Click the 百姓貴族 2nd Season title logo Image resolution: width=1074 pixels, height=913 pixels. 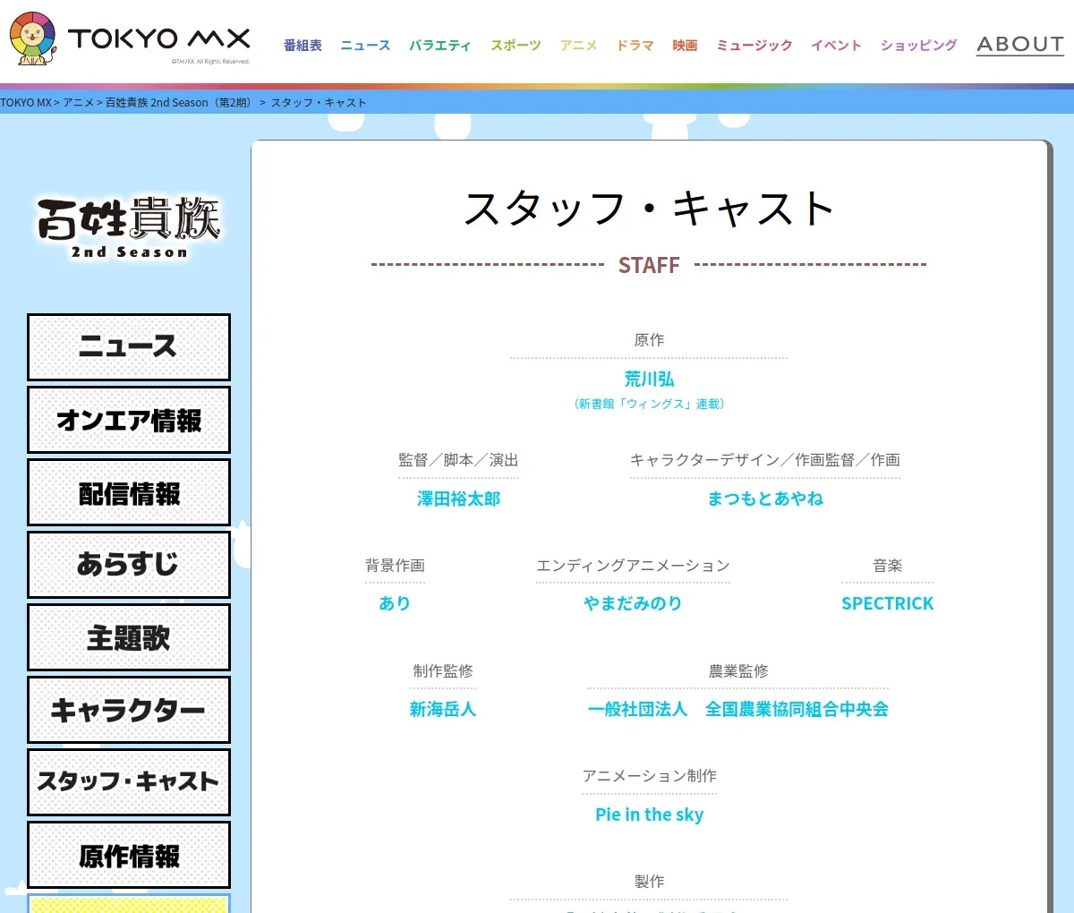pyautogui.click(x=129, y=228)
